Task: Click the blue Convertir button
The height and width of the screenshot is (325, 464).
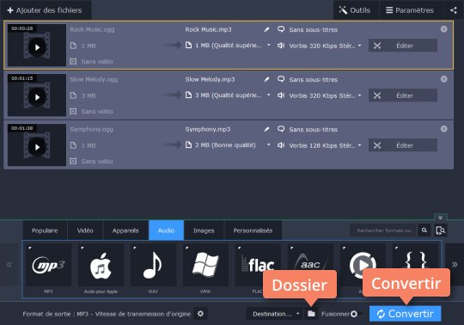Action: [x=405, y=314]
